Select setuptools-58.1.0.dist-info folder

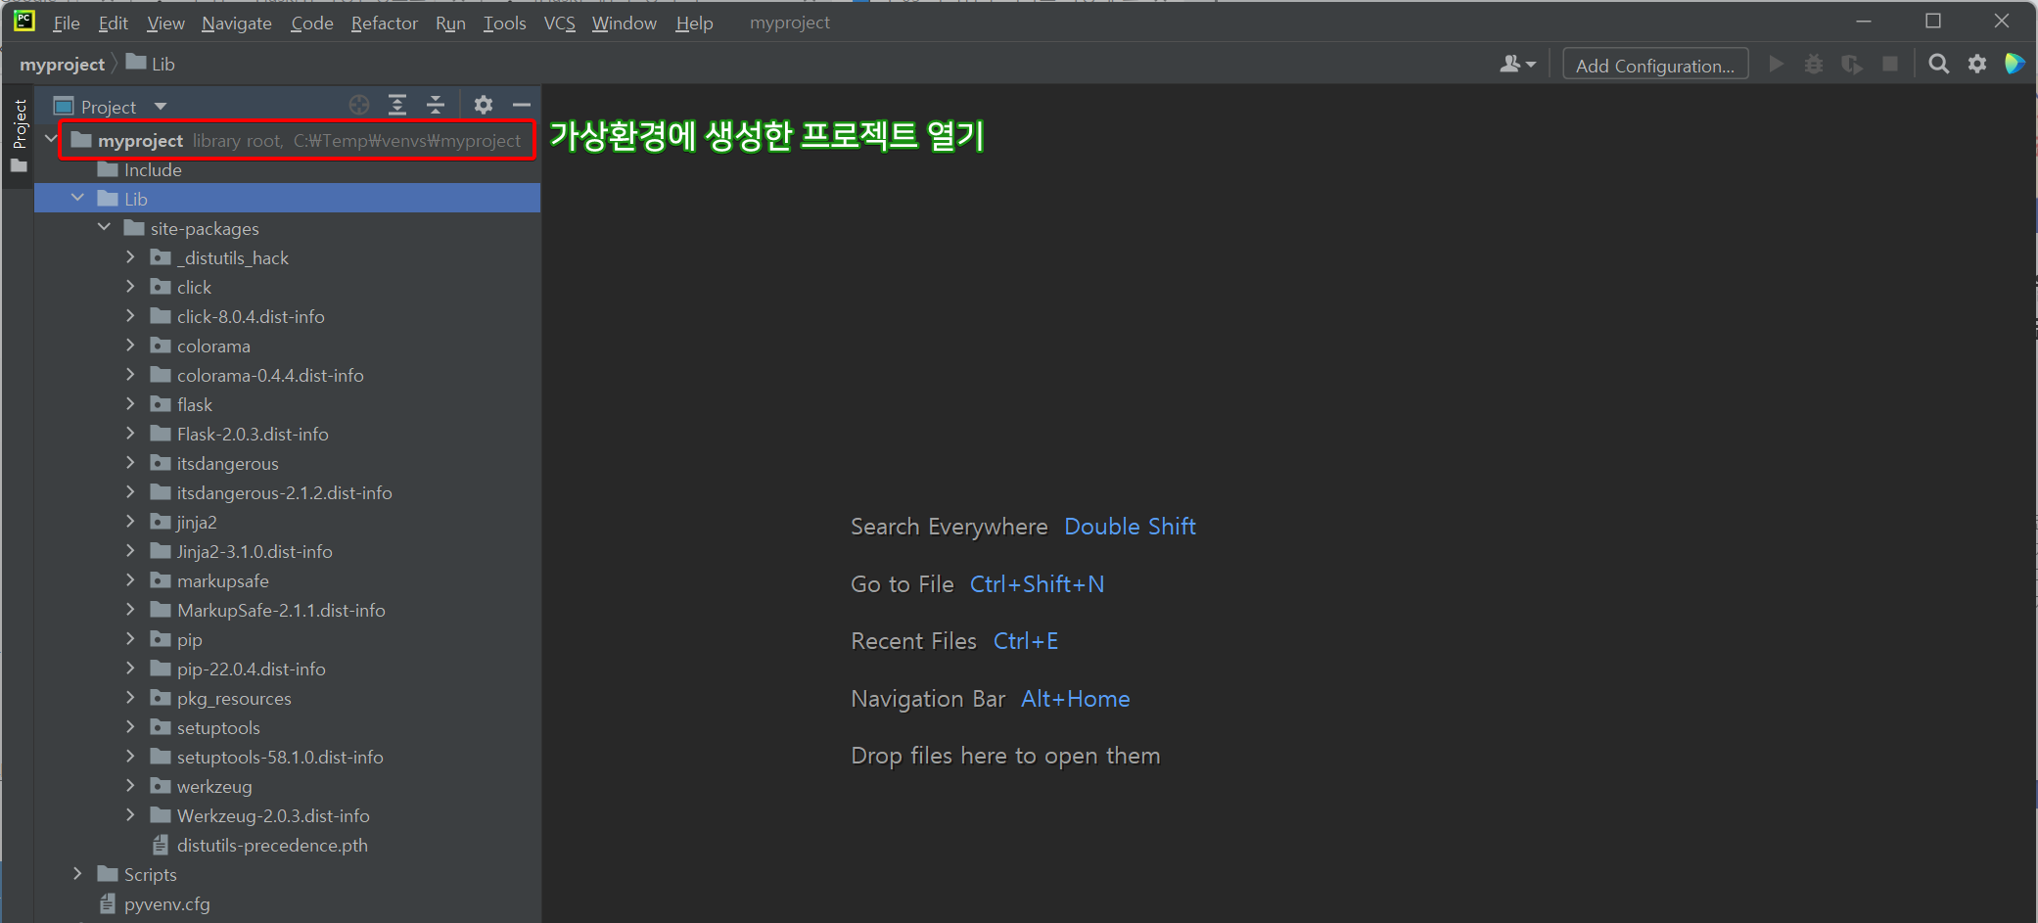coord(280,757)
